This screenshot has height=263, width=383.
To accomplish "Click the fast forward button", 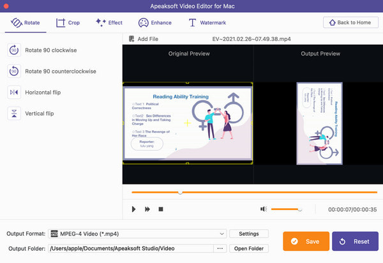I will coord(147,209).
